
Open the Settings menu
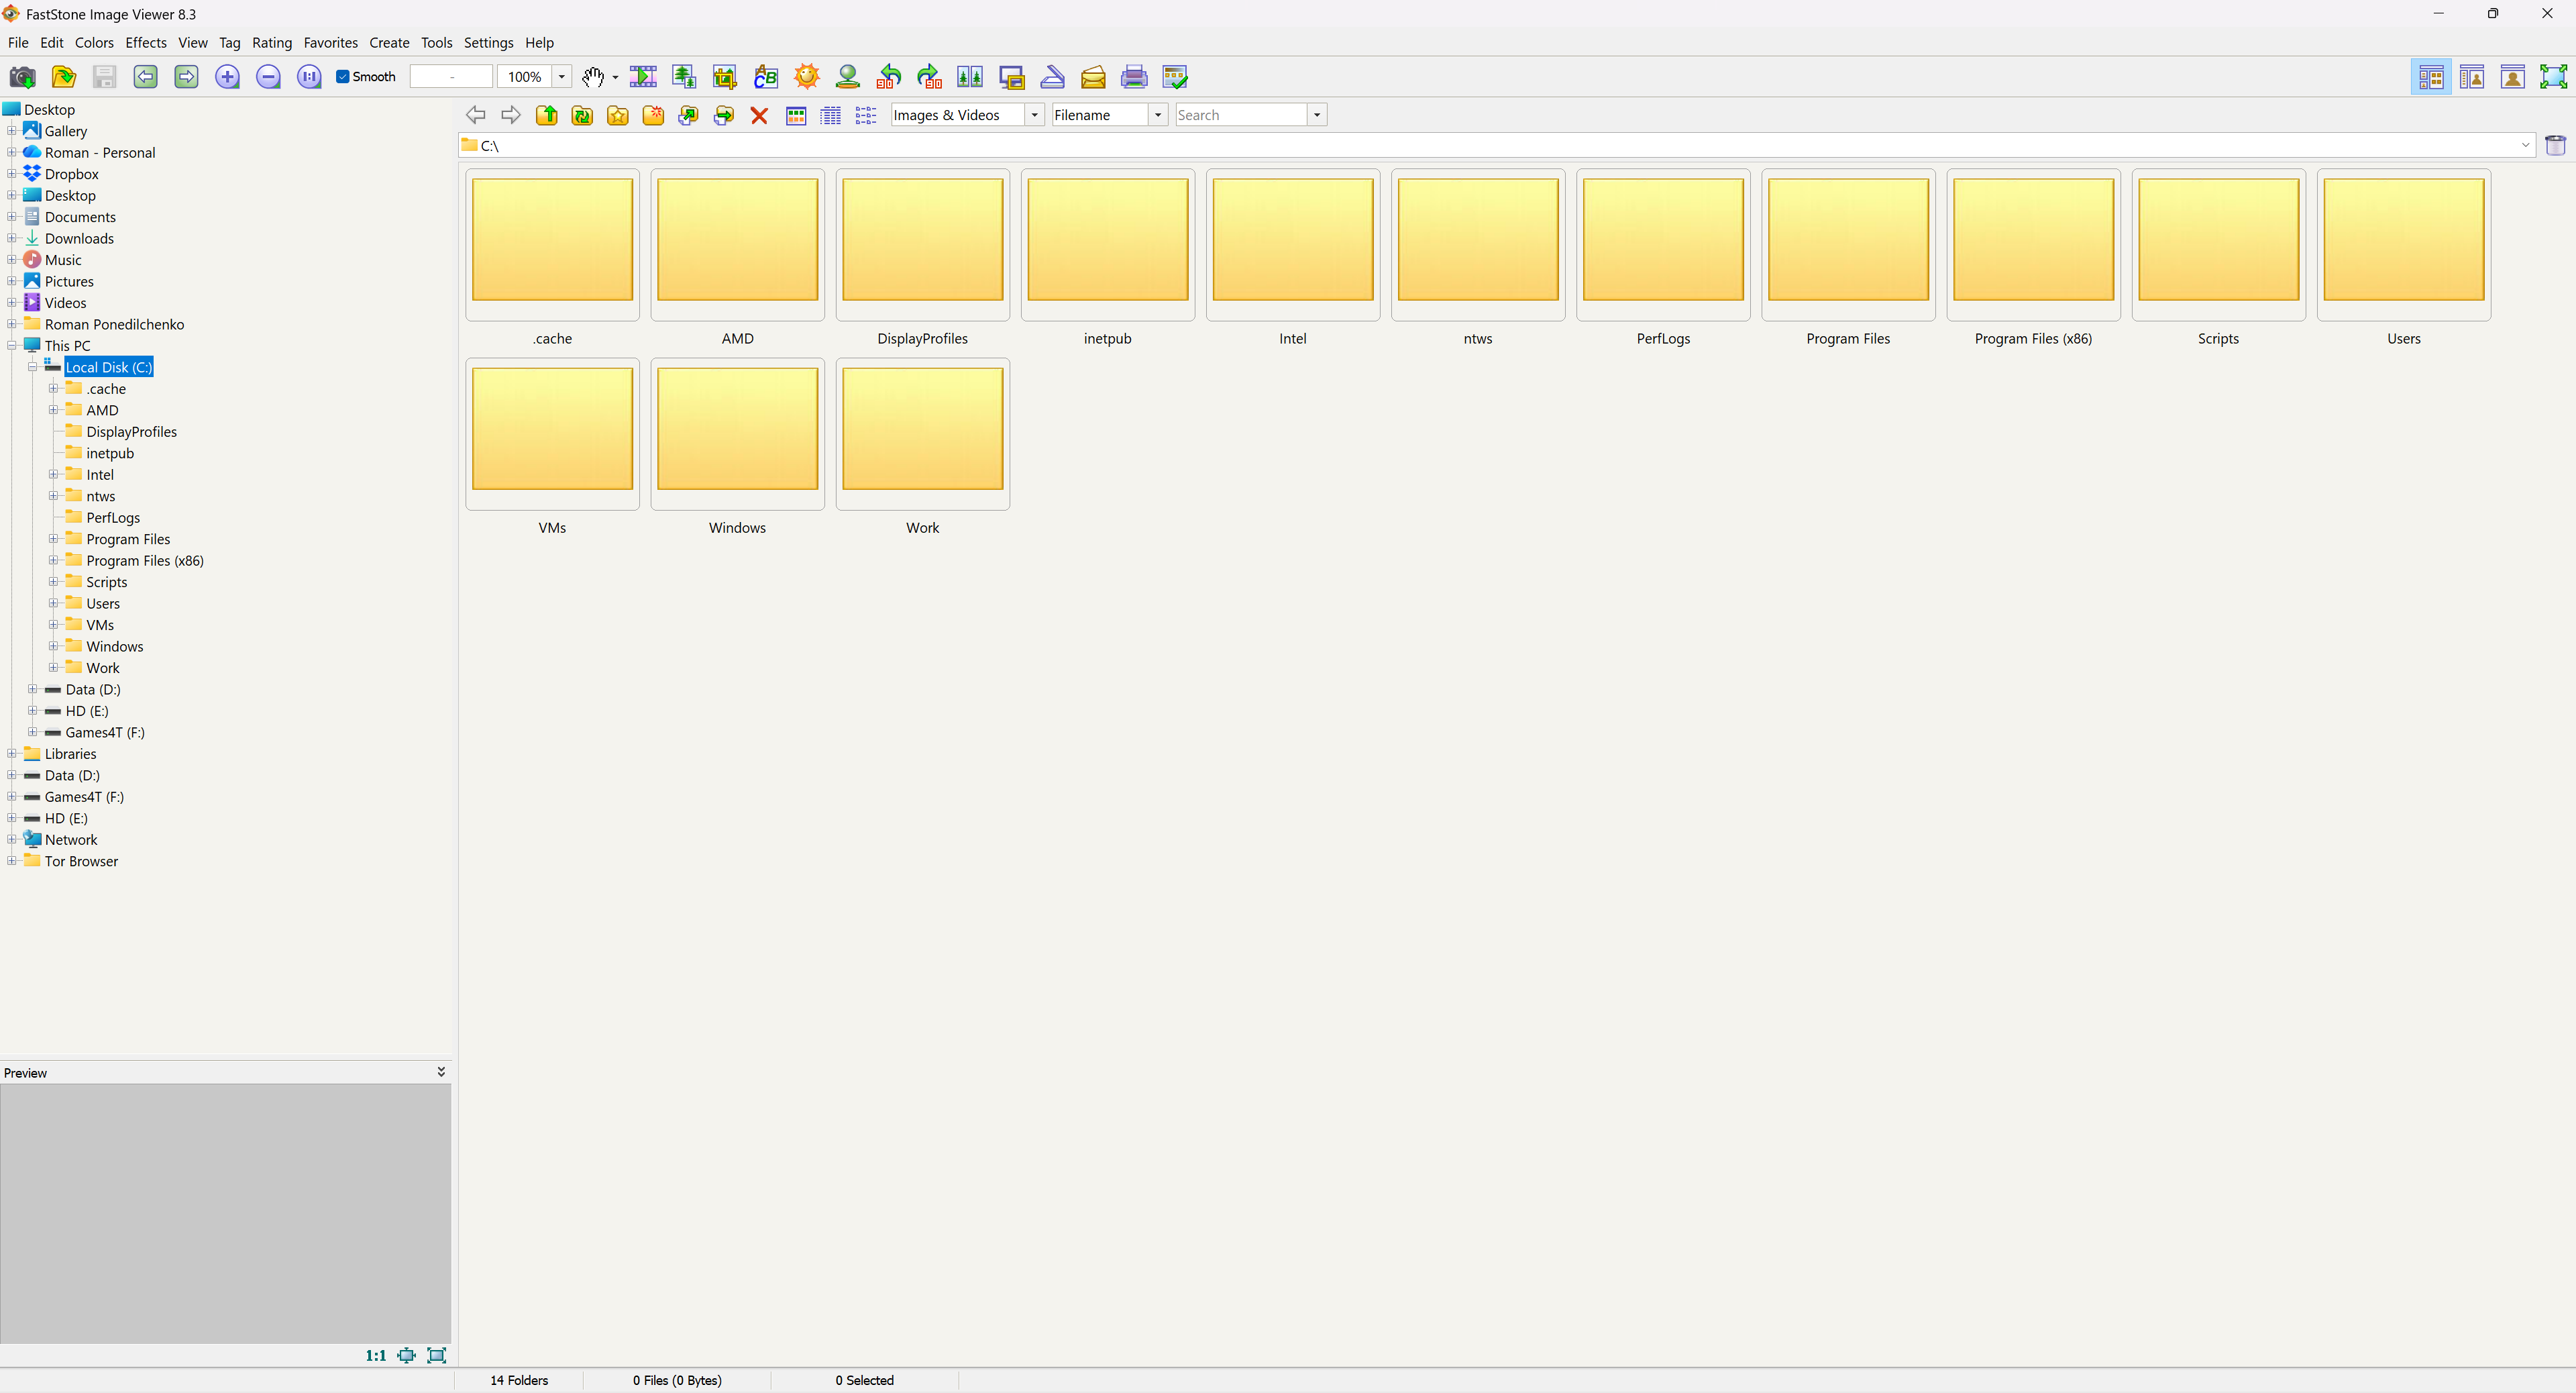coord(488,43)
